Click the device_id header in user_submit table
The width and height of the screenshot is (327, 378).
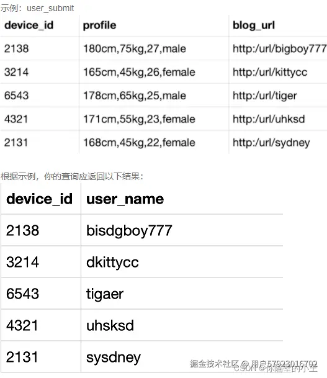(x=29, y=25)
